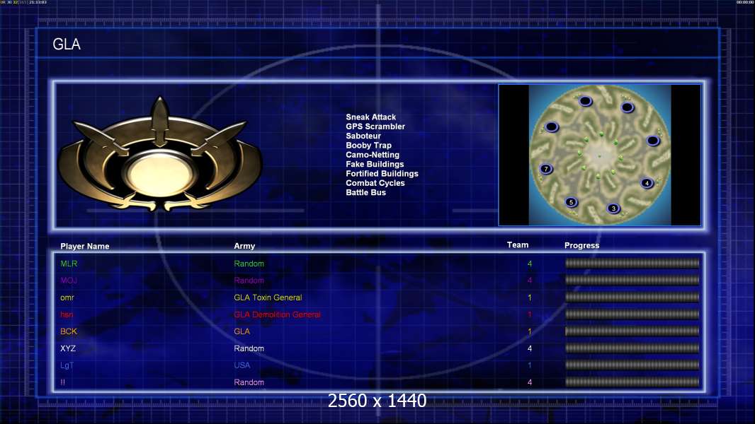Viewport: 755px width, 424px height.
Task: Click the Sneak Attack ability text
Action: click(370, 117)
